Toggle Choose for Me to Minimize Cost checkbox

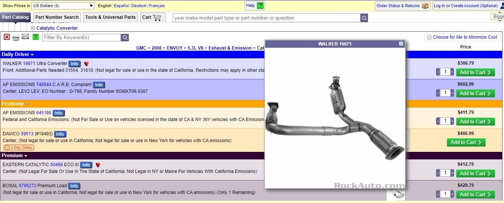click(429, 37)
